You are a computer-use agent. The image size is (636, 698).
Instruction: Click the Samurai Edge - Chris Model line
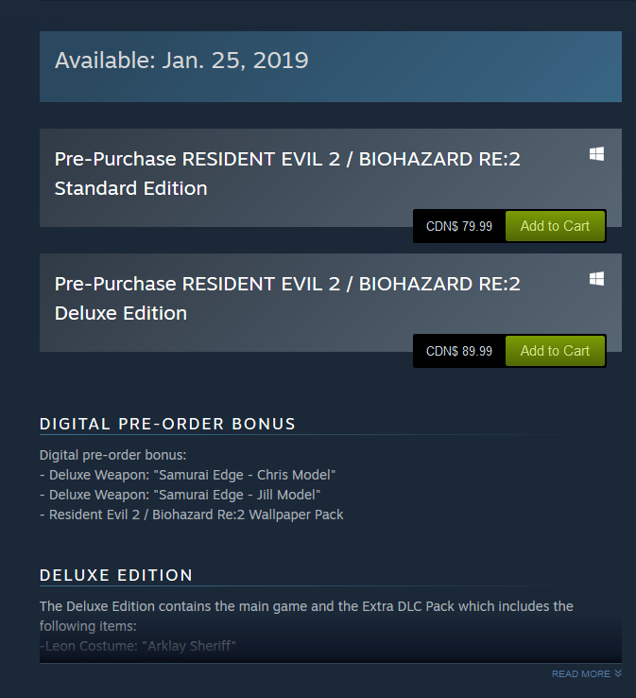[x=187, y=475]
